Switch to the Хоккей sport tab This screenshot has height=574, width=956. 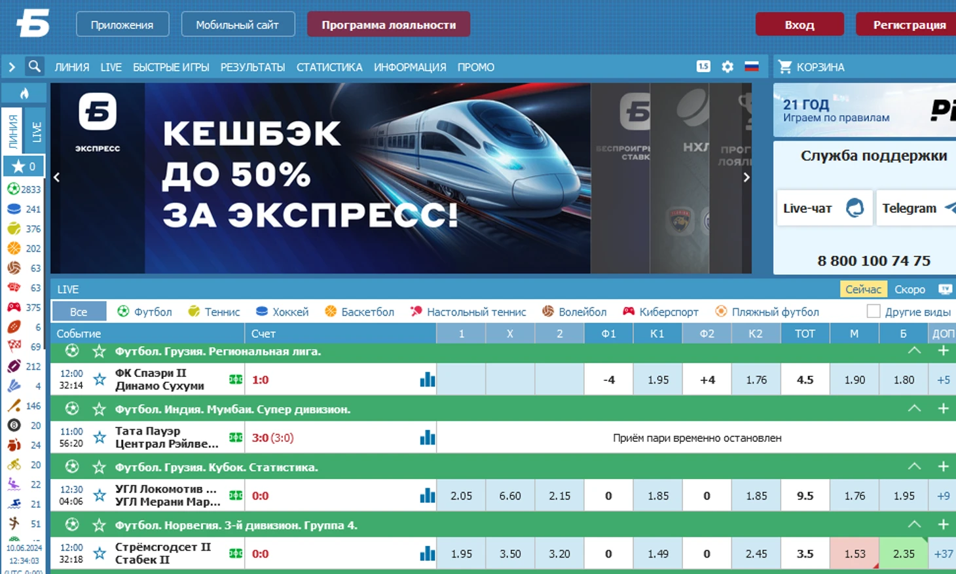tap(282, 312)
